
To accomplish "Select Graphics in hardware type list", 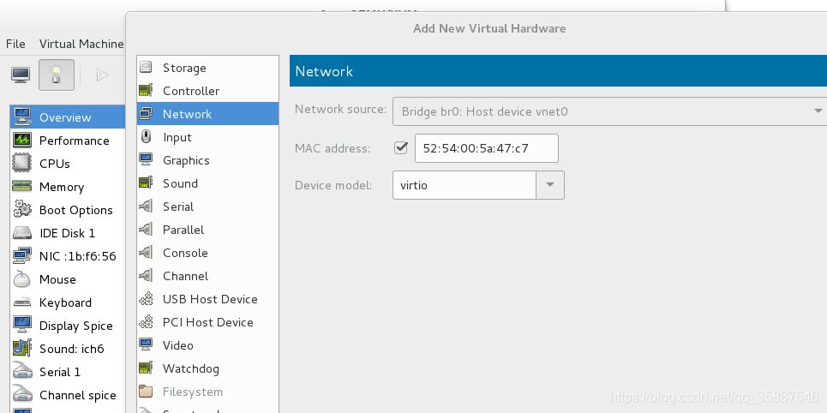I will pos(207,160).
